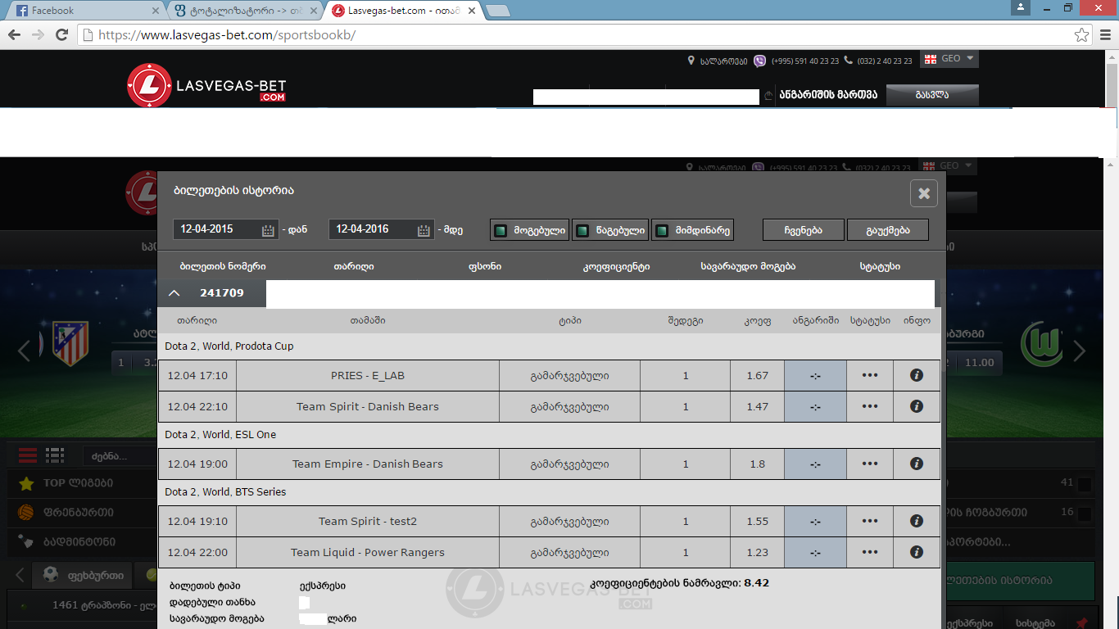This screenshot has width=1119, height=629.
Task: Click the სავარაუდო მოგება column header
Action: click(x=748, y=267)
